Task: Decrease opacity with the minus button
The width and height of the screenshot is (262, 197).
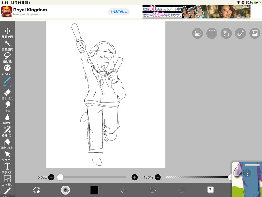Action: tap(158, 177)
